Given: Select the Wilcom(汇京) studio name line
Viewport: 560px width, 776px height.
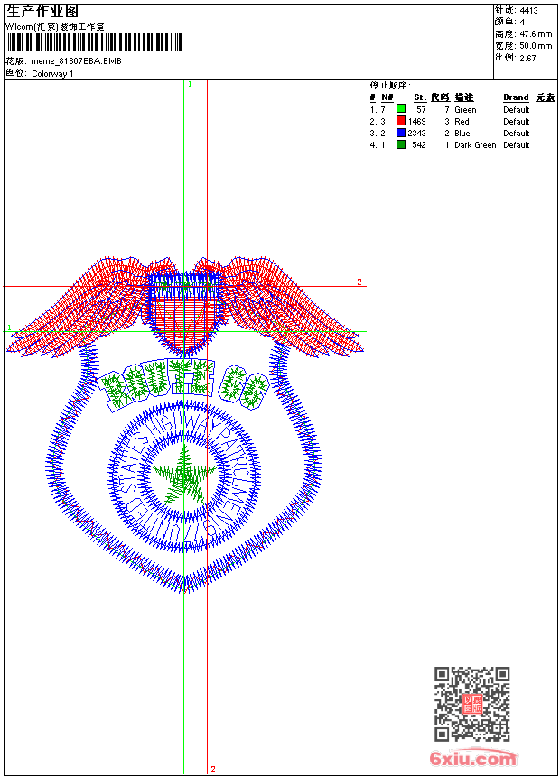Looking at the screenshot, I should [x=55, y=27].
